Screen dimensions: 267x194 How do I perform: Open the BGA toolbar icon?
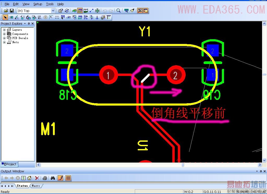click(x=98, y=11)
